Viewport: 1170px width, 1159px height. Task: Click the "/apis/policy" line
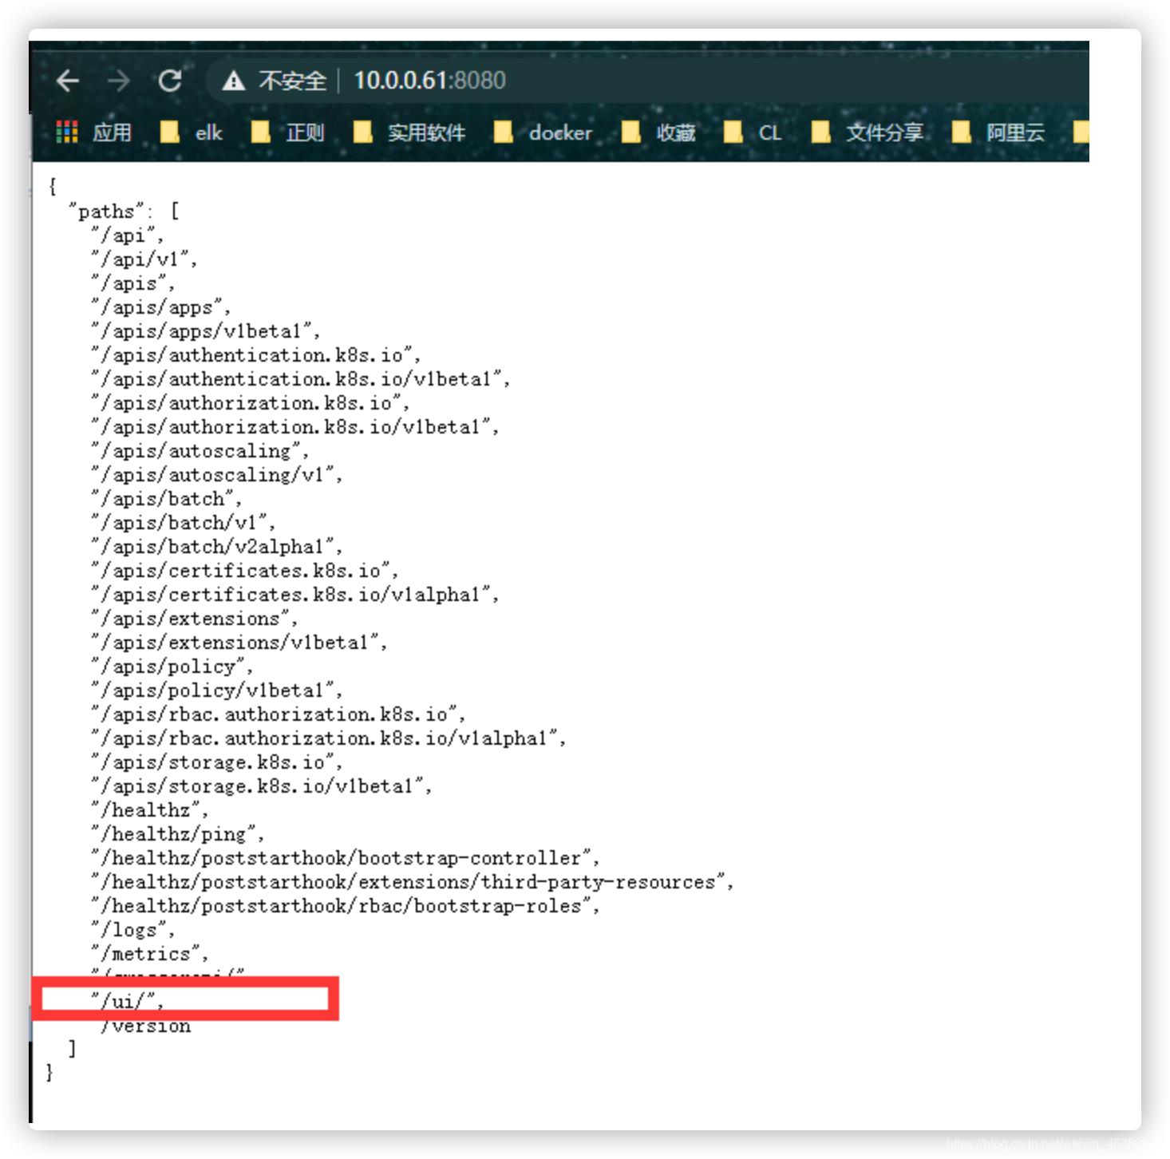tap(172, 667)
